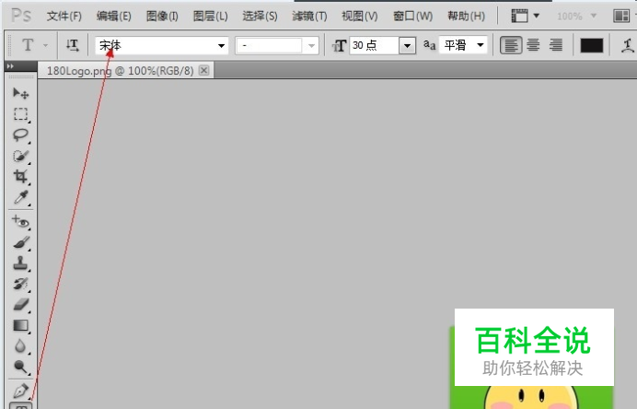This screenshot has height=409, width=637.
Task: Select the Move tool
Action: (x=20, y=94)
